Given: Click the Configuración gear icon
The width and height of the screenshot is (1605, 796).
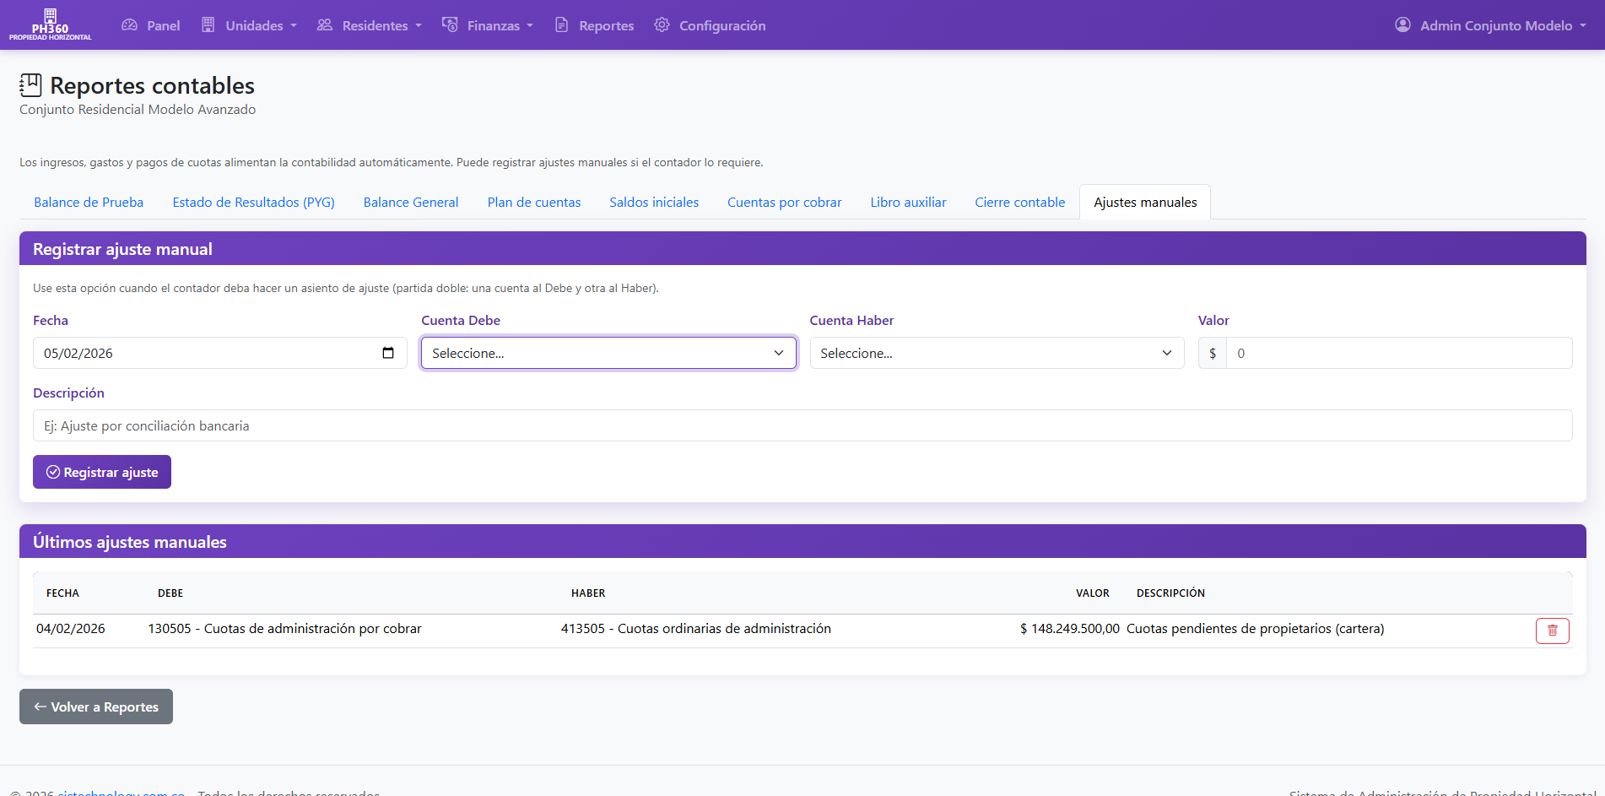Looking at the screenshot, I should 662,25.
